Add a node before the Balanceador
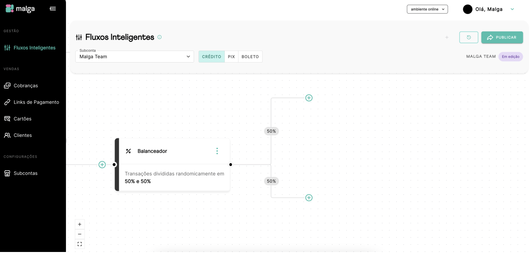The image size is (531, 259). click(102, 165)
